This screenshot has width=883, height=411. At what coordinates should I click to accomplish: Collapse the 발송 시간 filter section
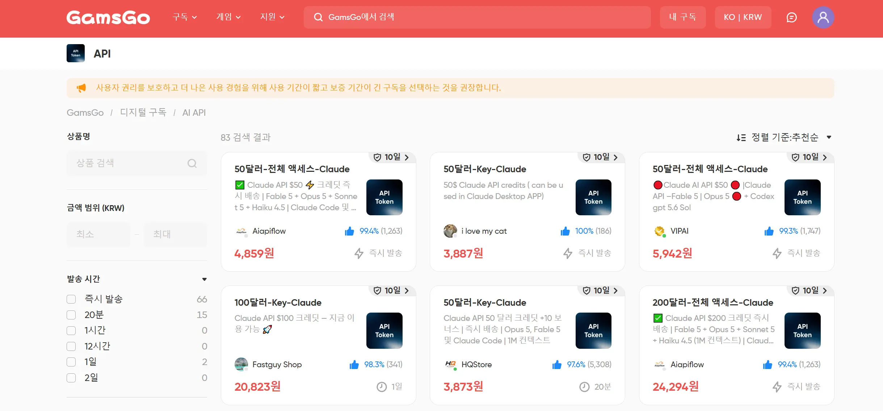tap(204, 279)
